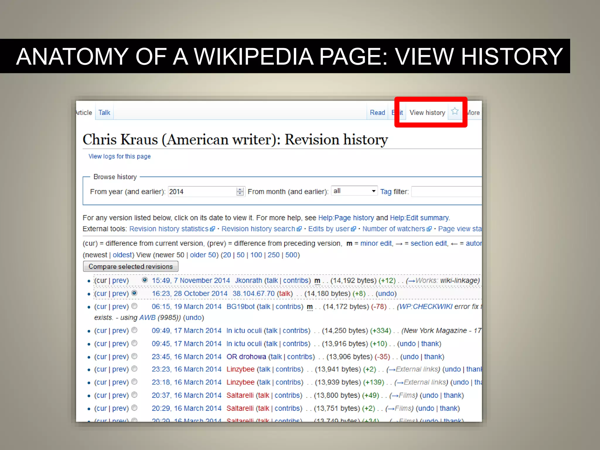Open the Article tab
Image resolution: width=600 pixels, height=450 pixels.
(x=84, y=112)
